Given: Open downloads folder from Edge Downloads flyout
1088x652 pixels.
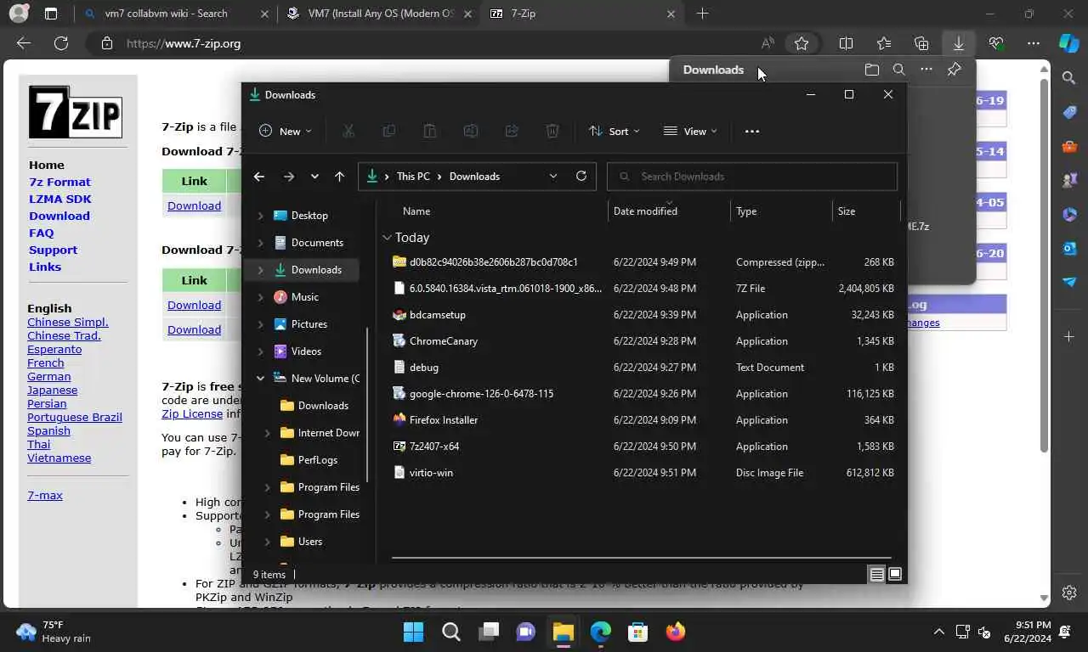Looking at the screenshot, I should tap(872, 70).
